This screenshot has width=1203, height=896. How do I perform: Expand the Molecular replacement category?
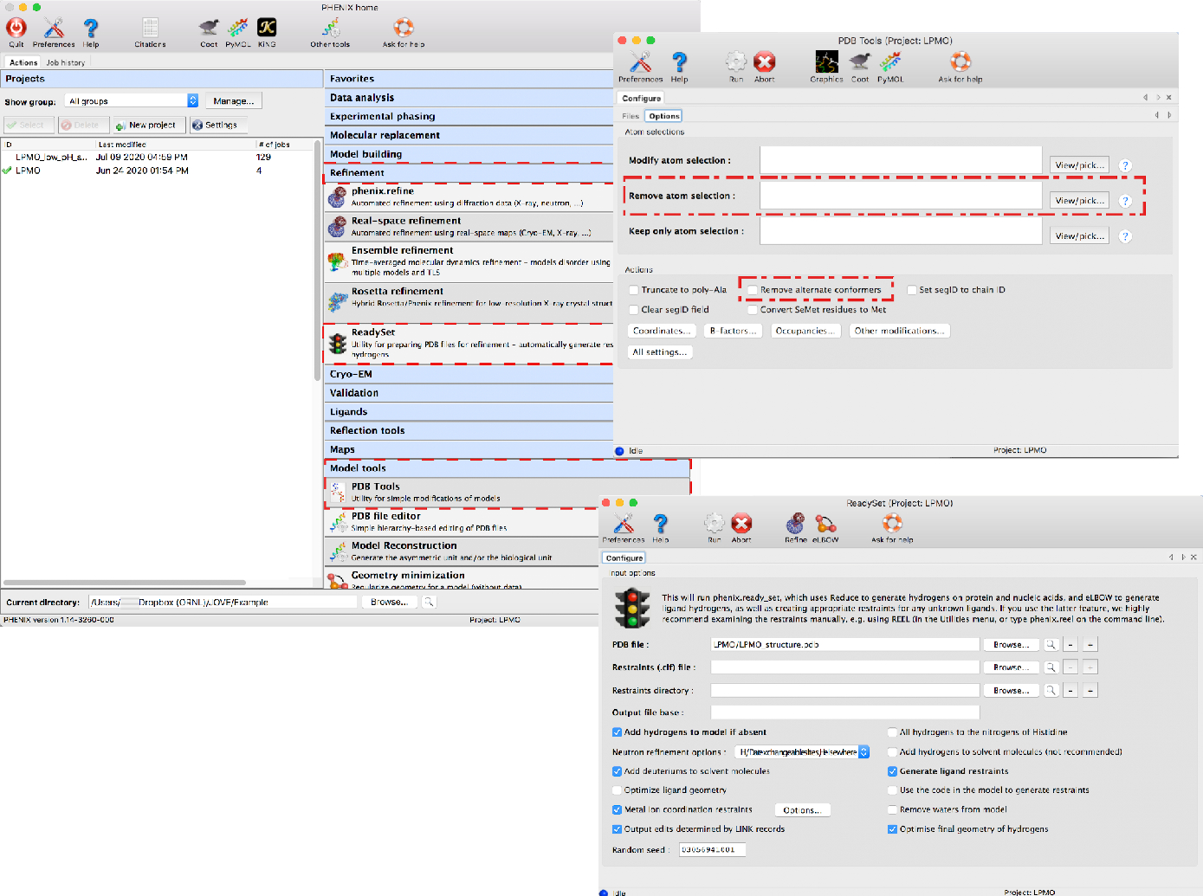click(469, 135)
